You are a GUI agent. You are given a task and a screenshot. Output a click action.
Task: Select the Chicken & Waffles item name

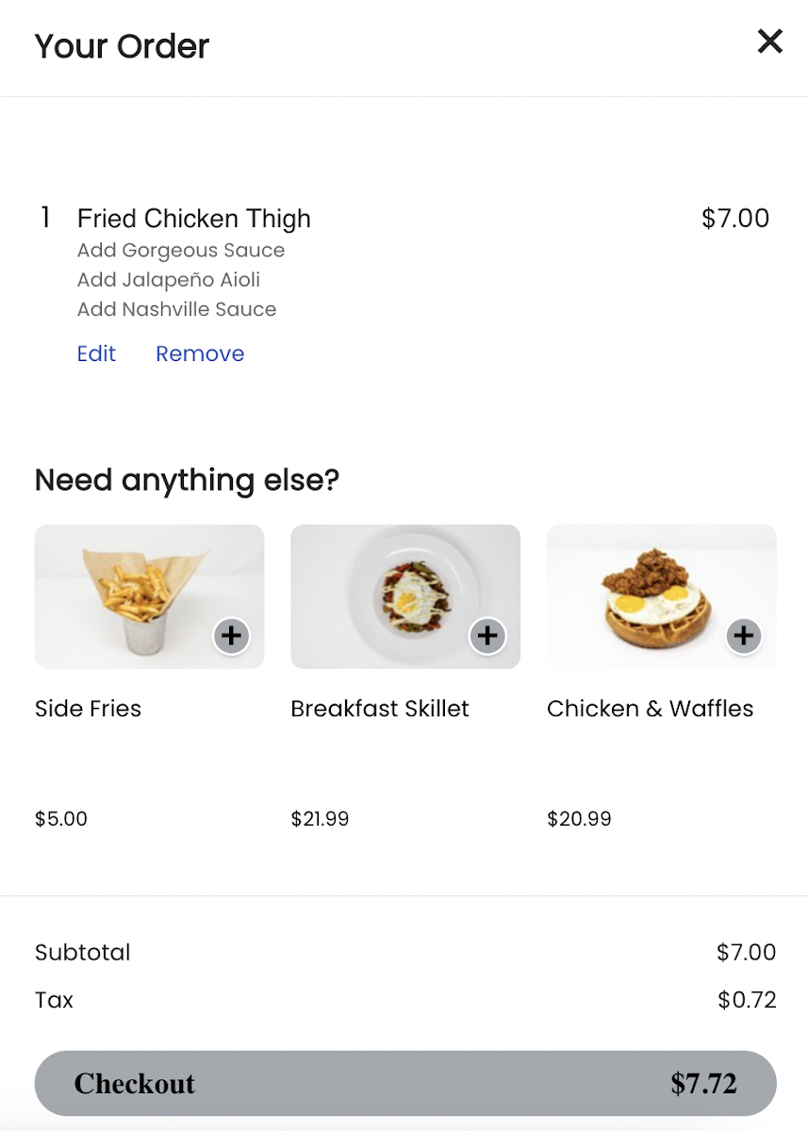[651, 709]
